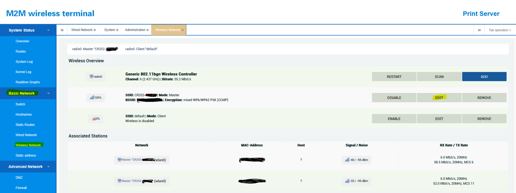Image resolution: width=516 pixels, height=193 pixels.
Task: Edit the CR202 master network
Action: coord(439,98)
